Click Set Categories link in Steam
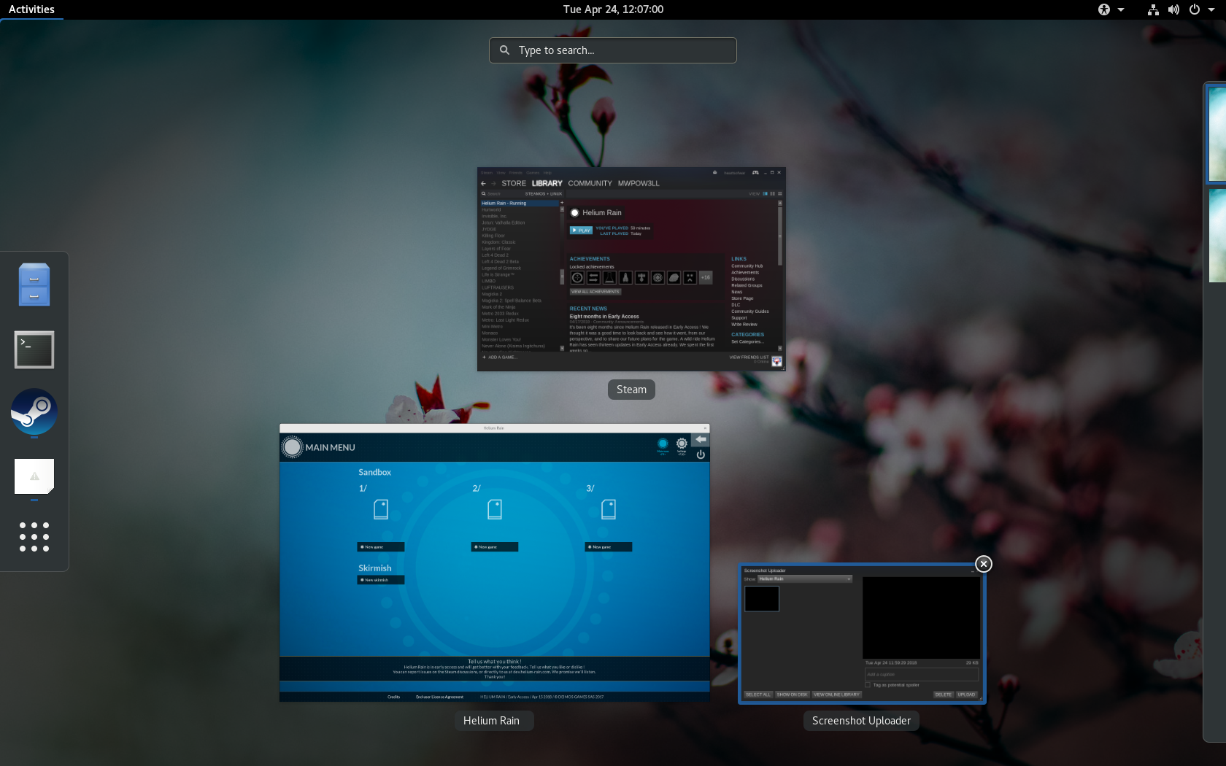This screenshot has width=1226, height=766. tap(747, 341)
